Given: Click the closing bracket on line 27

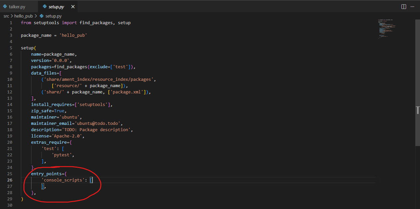Looking at the screenshot, I should [43, 186].
